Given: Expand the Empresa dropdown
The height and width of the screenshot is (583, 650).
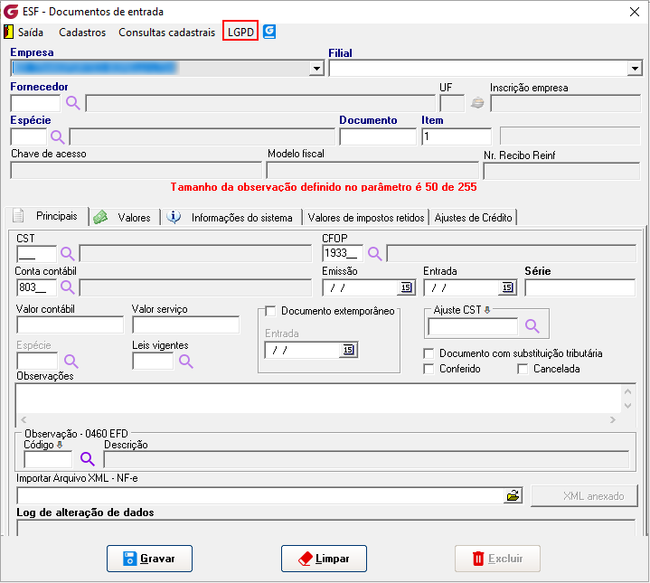Looking at the screenshot, I should point(316,69).
